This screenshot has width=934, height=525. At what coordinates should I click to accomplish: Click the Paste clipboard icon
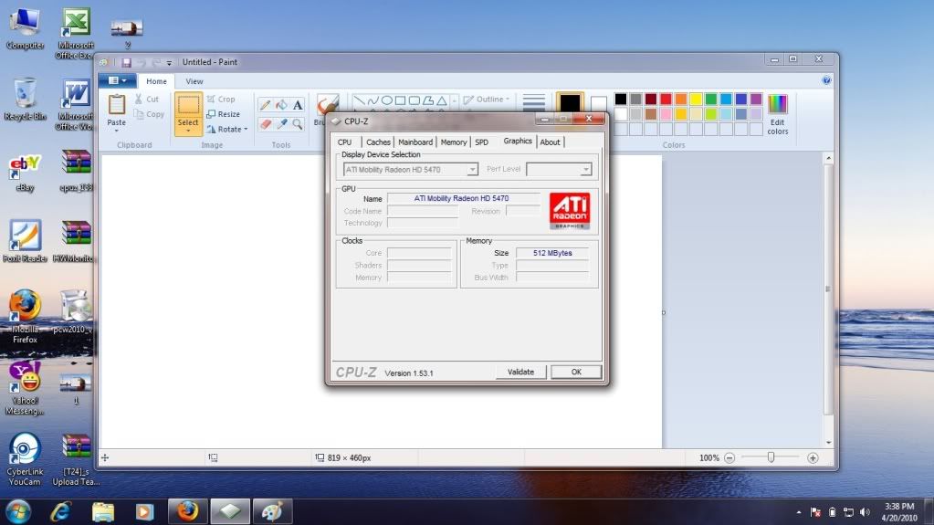point(116,105)
